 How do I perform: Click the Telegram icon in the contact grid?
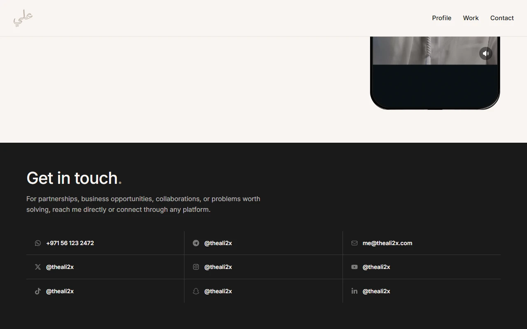click(x=196, y=243)
